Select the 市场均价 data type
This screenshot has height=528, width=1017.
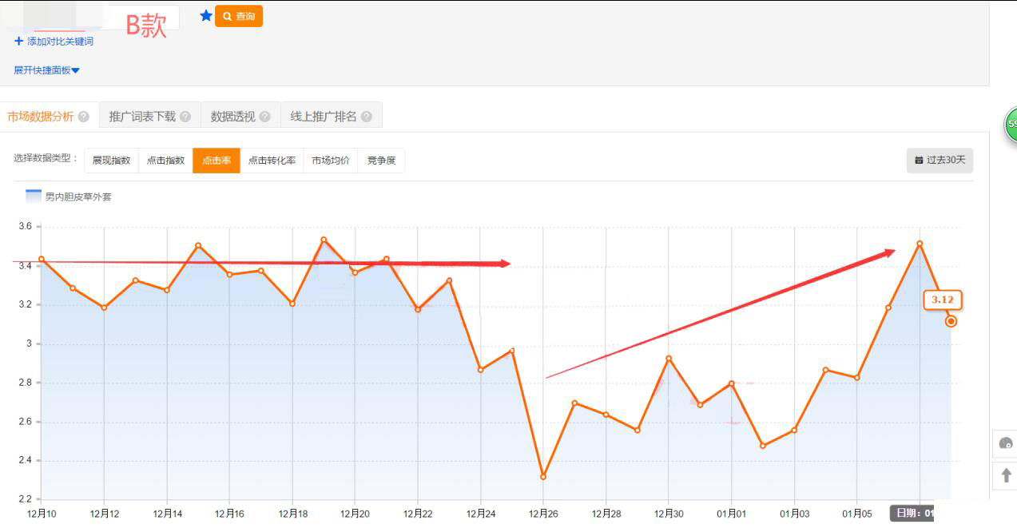tap(331, 161)
